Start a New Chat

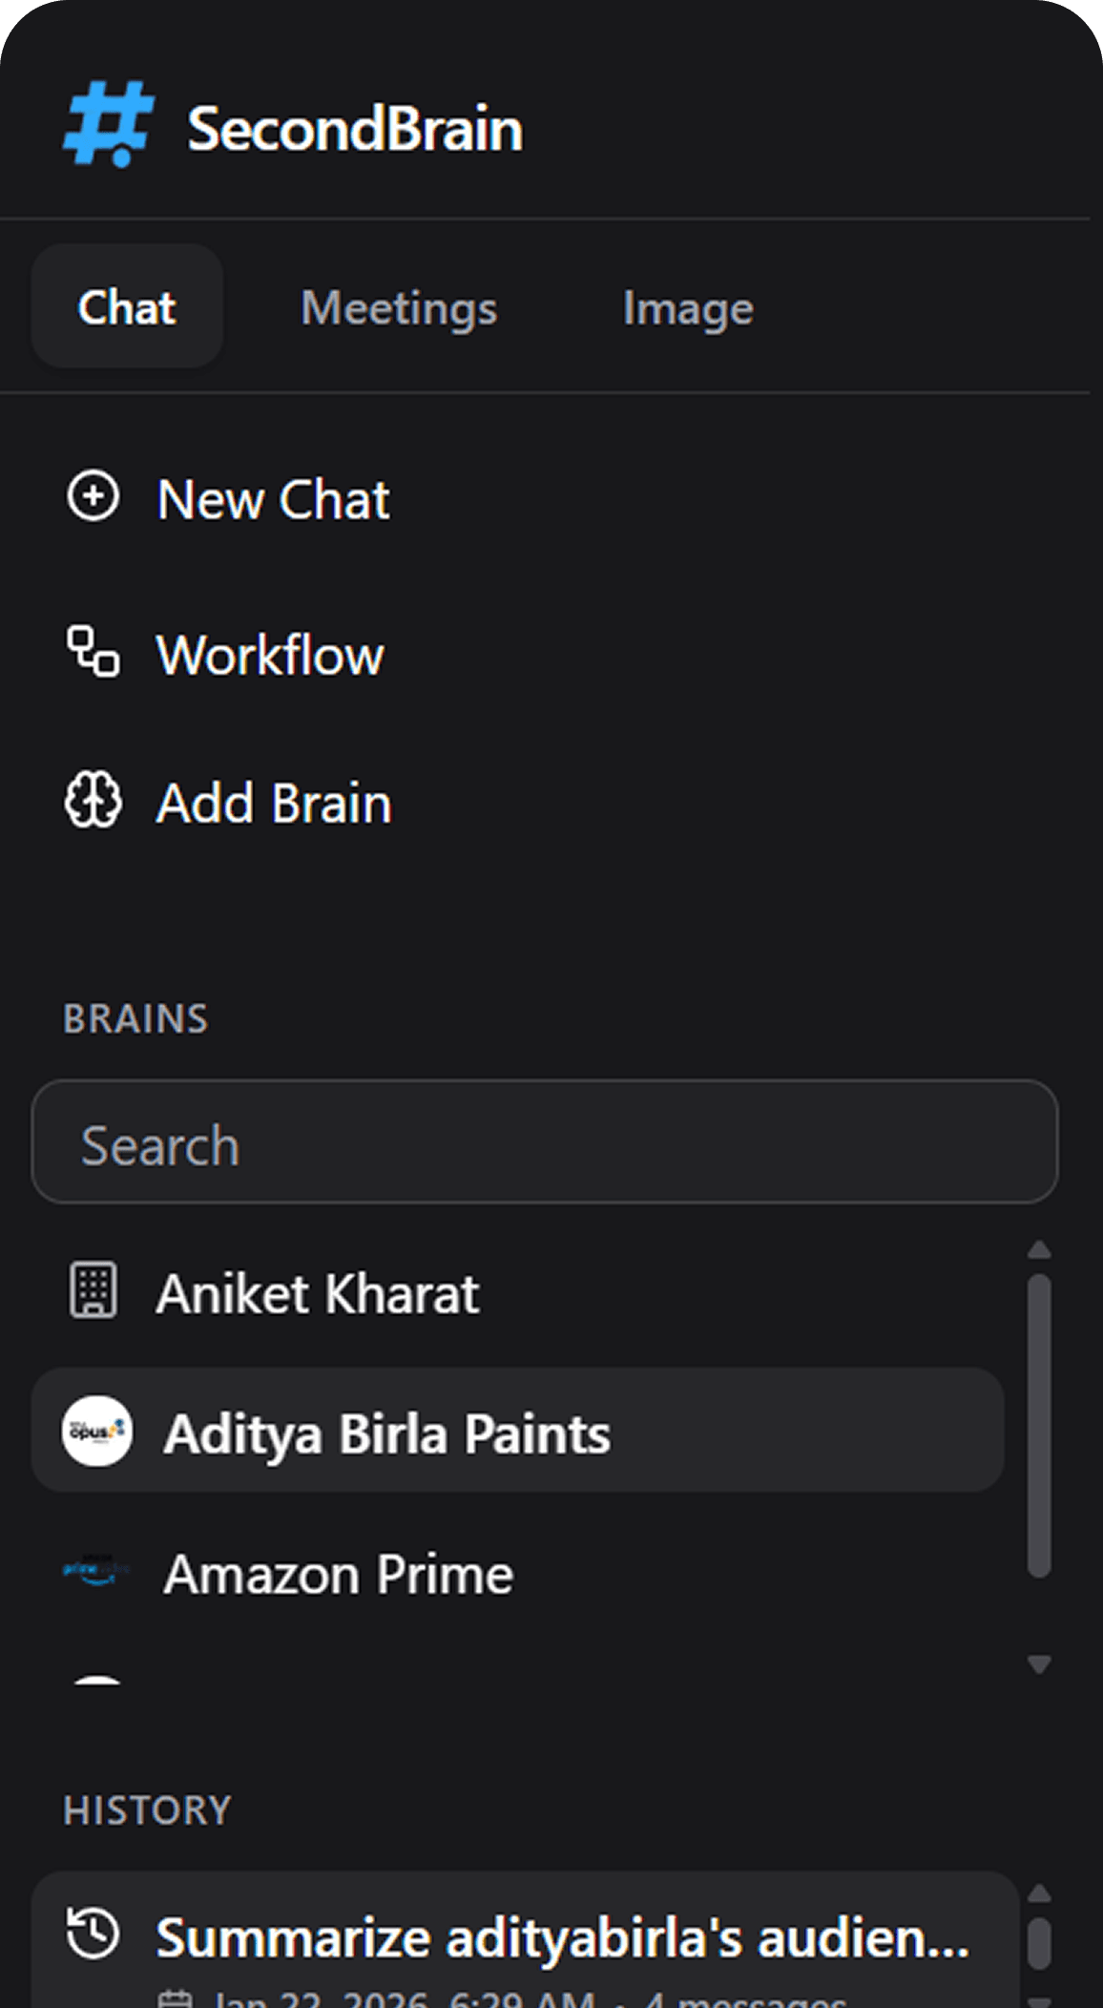coord(273,498)
